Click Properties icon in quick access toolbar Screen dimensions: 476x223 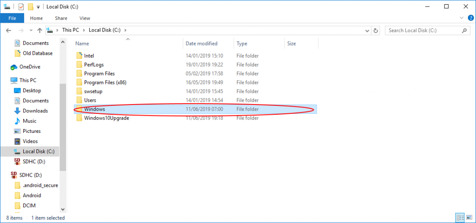[21, 7]
